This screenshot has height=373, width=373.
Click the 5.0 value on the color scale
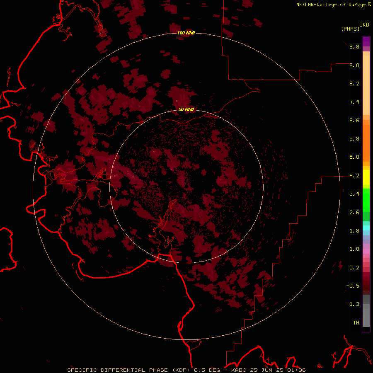[354, 157]
